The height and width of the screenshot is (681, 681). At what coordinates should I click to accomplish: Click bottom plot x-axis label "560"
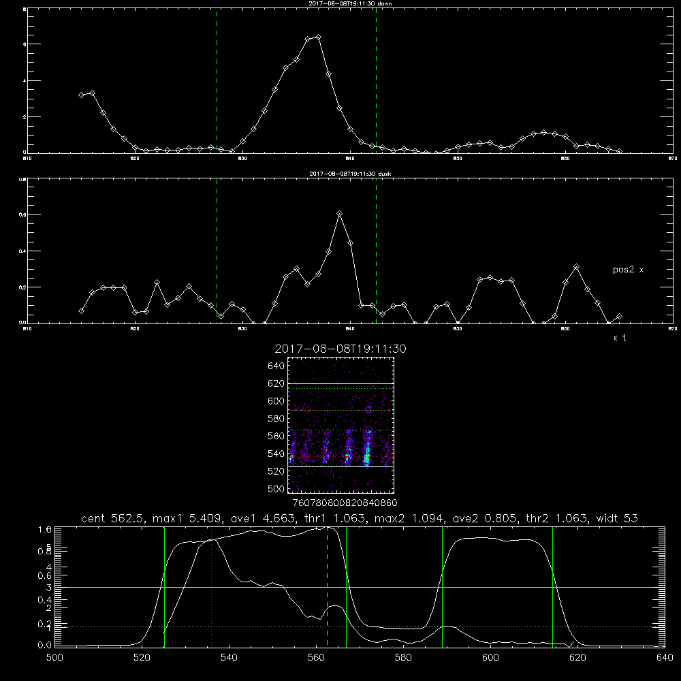(316, 658)
